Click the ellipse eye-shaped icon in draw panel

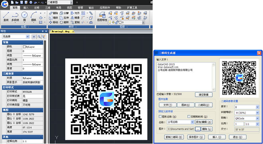click(41, 18)
